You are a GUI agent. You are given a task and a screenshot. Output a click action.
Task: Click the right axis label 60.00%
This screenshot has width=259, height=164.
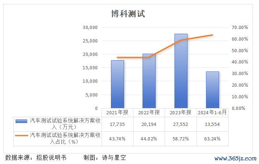[x=240, y=39]
